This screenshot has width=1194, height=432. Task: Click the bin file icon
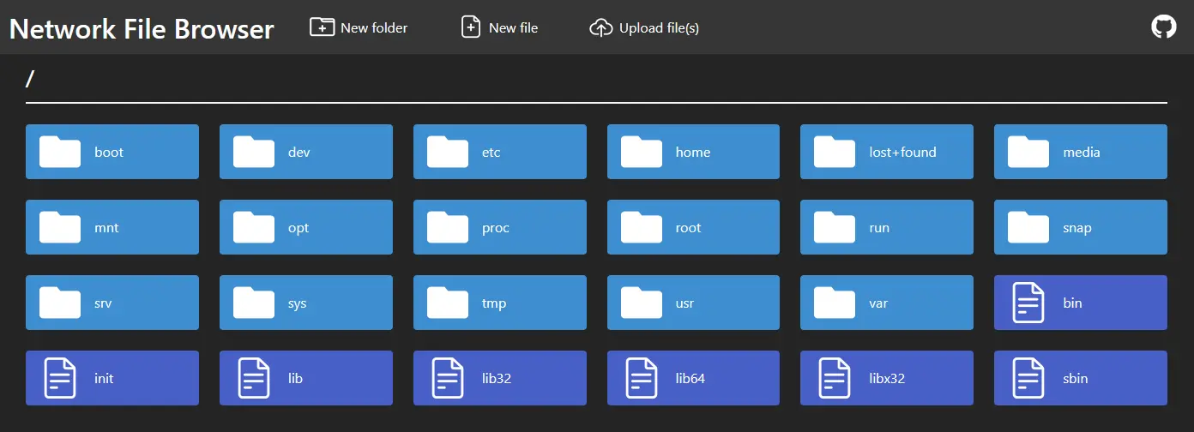coord(1028,303)
